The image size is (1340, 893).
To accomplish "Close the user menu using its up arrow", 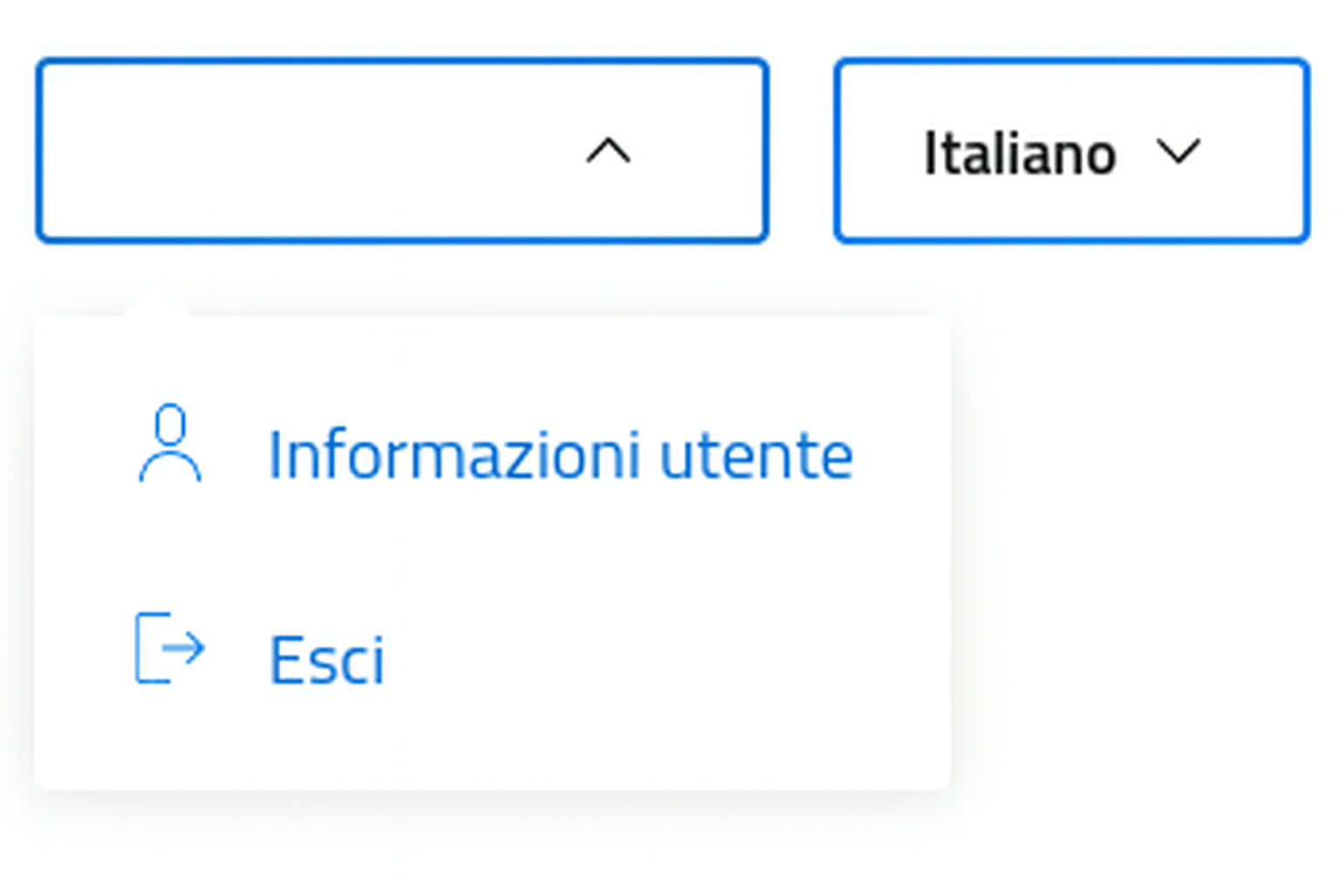I will tap(608, 151).
